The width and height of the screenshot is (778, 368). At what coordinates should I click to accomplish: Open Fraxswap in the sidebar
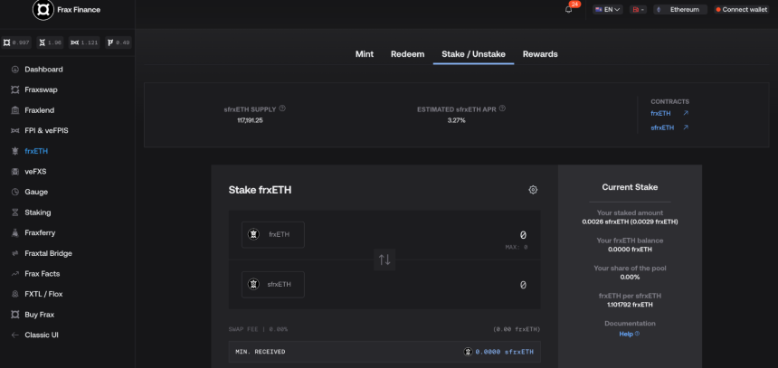42,90
